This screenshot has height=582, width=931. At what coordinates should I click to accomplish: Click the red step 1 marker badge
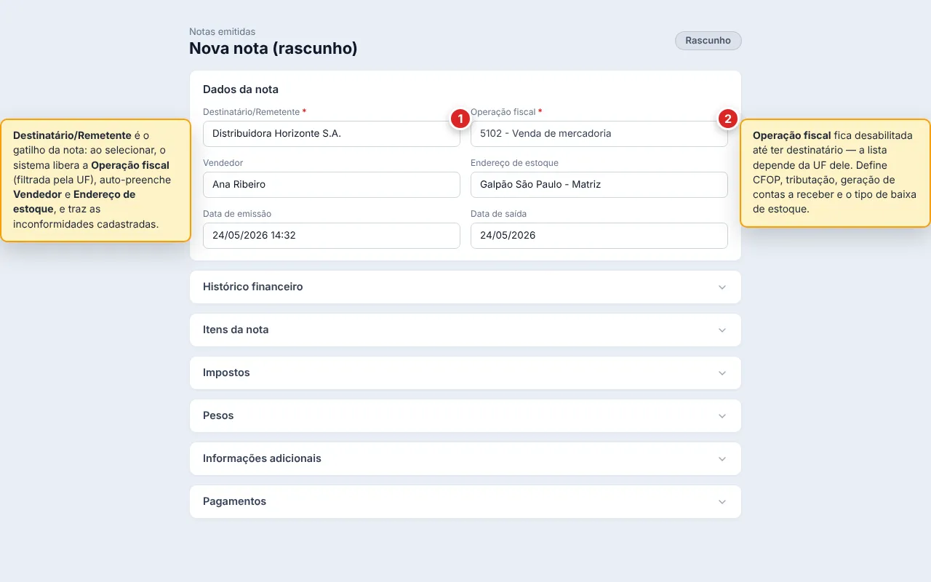coord(460,119)
